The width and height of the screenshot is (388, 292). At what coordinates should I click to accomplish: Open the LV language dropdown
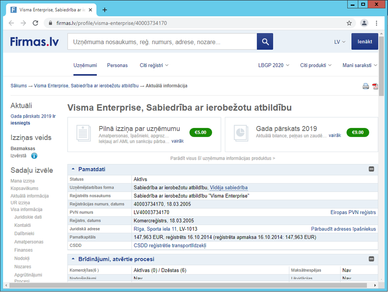pos(339,42)
